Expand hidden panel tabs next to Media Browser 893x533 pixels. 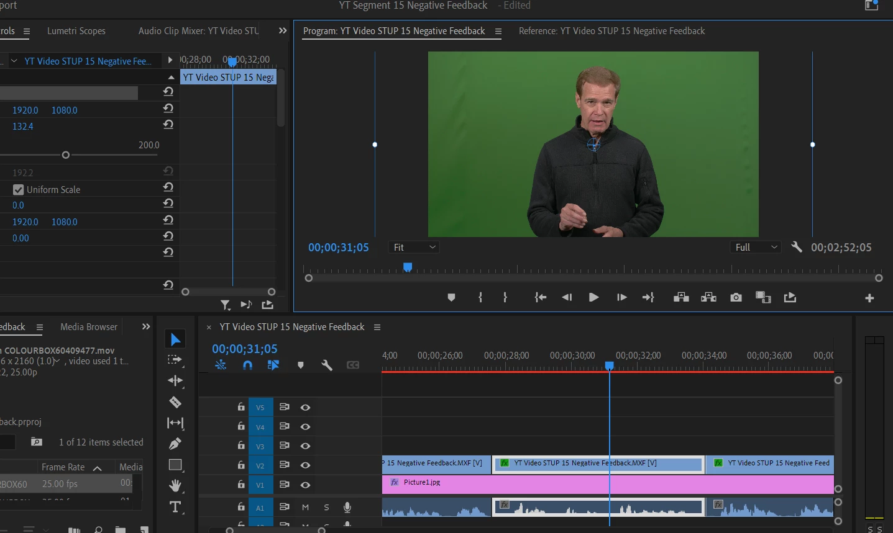(x=146, y=327)
